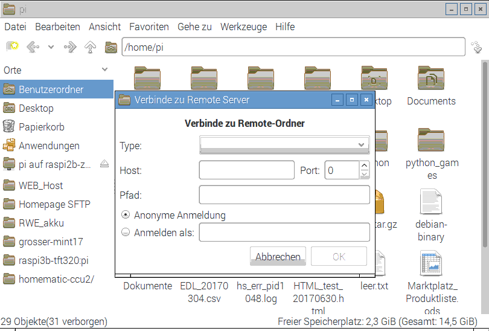Go to the parent folder using the up arrow
Image resolution: width=489 pixels, height=331 pixels.
[91, 47]
